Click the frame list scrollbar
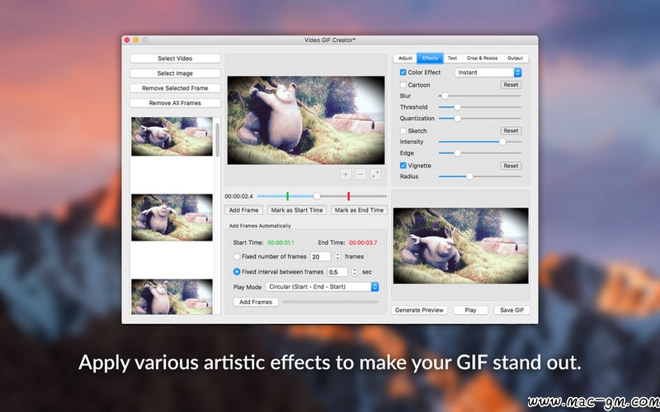 pos(217,139)
